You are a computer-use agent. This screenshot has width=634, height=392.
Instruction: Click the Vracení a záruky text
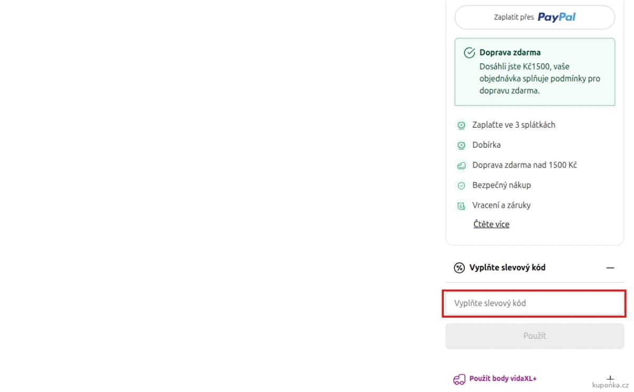[x=501, y=205]
